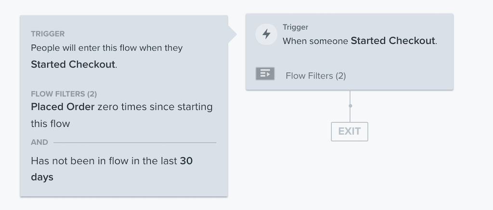Click the lightning bolt trigger icon
The width and height of the screenshot is (493, 210).
coord(266,34)
